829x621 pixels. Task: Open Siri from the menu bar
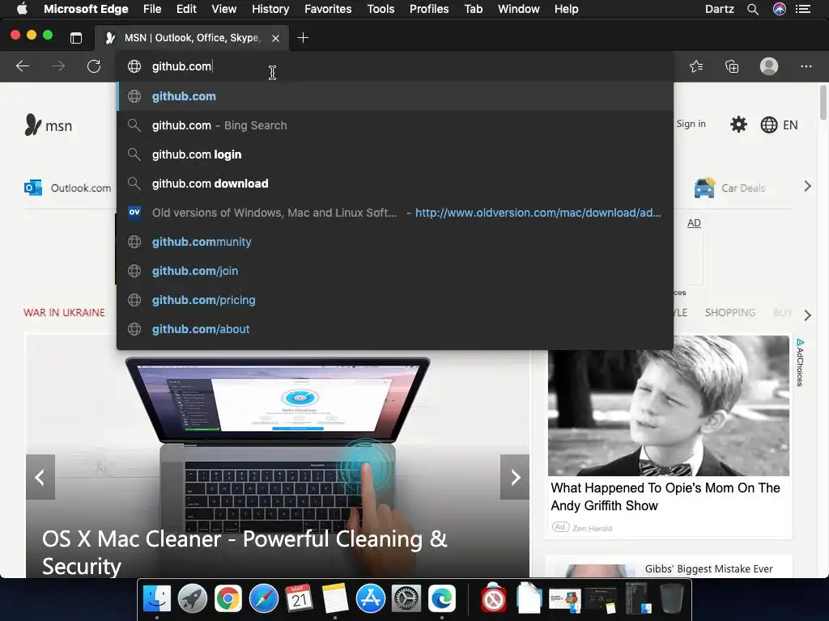[x=780, y=9]
